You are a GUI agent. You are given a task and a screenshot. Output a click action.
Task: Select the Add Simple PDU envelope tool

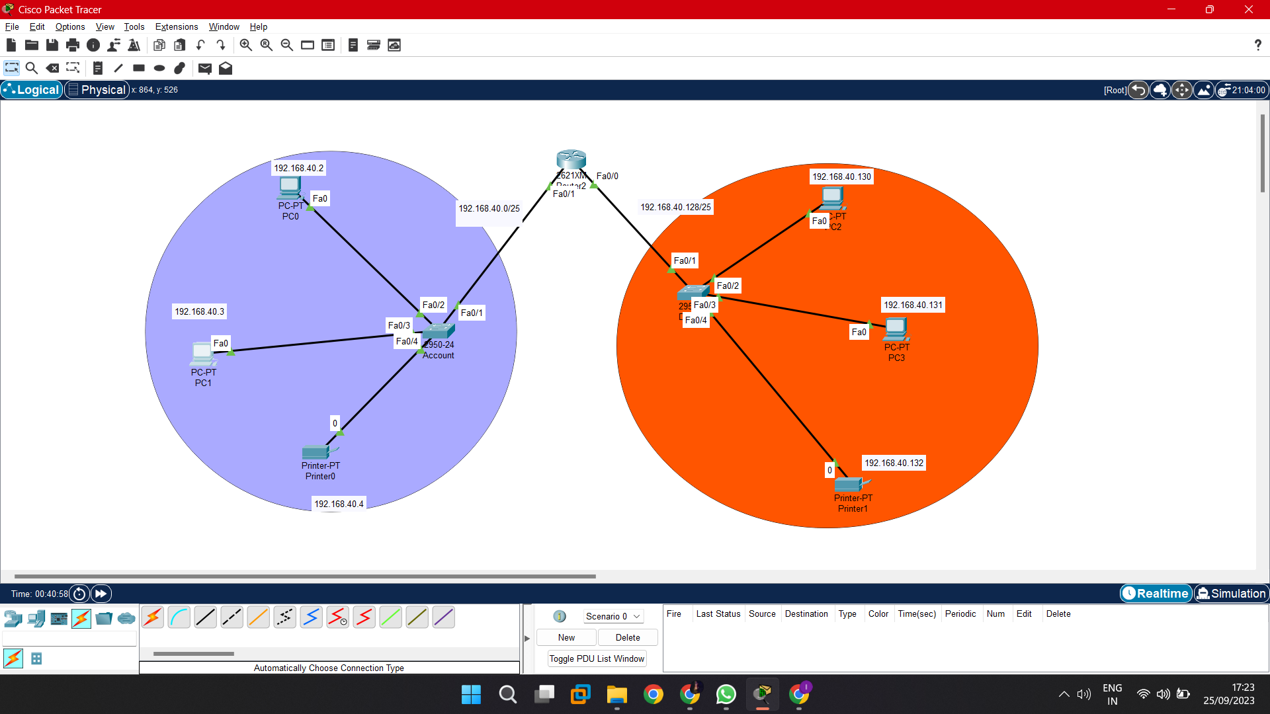[204, 68]
